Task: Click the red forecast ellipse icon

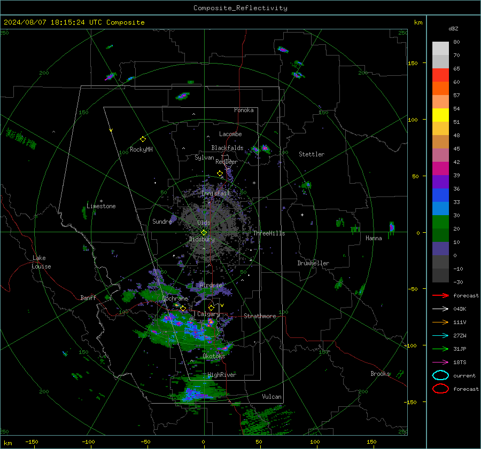Action: click(x=440, y=389)
